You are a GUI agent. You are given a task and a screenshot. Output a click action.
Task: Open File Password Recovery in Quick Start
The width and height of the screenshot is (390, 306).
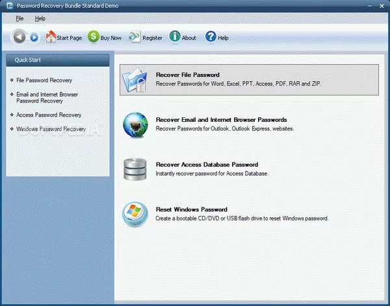click(x=44, y=80)
